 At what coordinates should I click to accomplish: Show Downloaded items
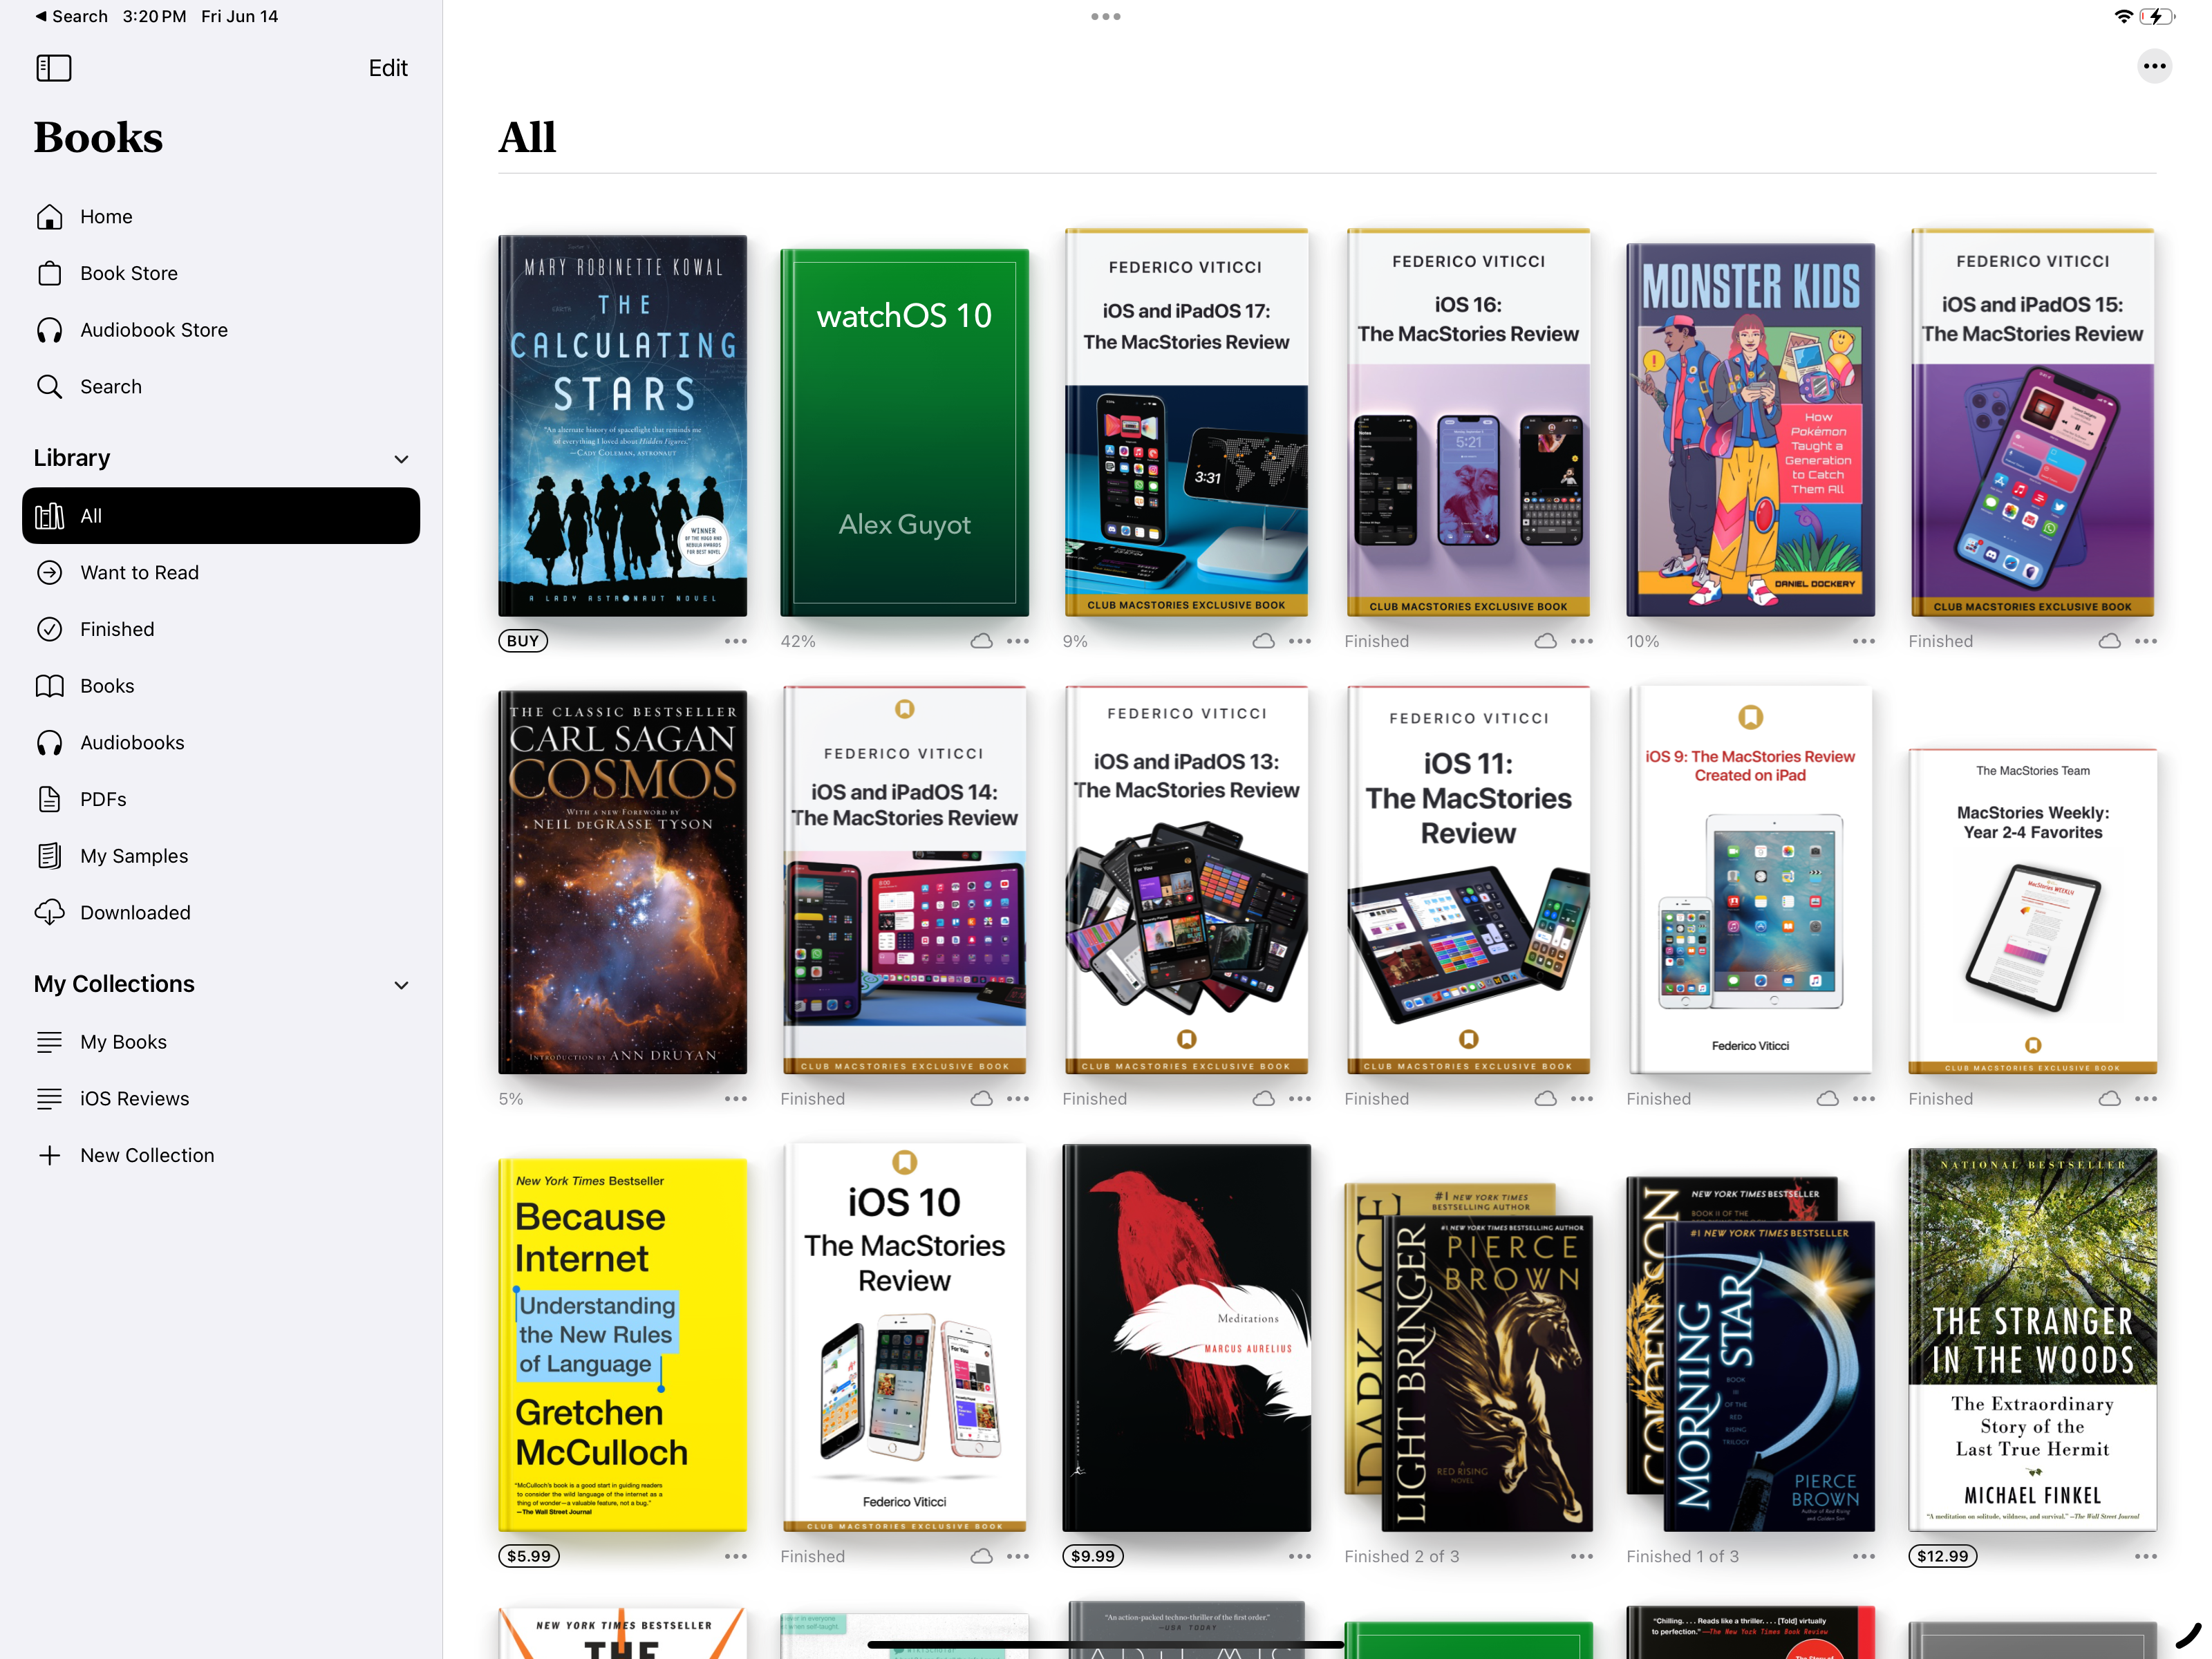[x=221, y=913]
